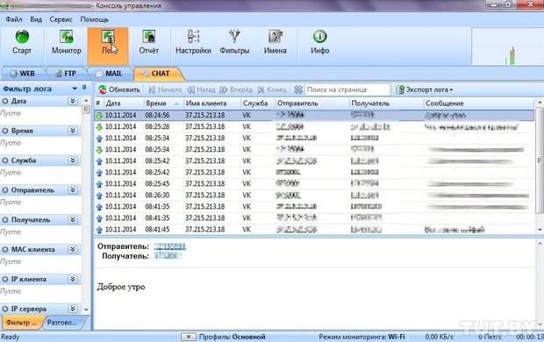The image size is (544, 342).
Task: Switch to the MAIL tab
Action: 110,74
